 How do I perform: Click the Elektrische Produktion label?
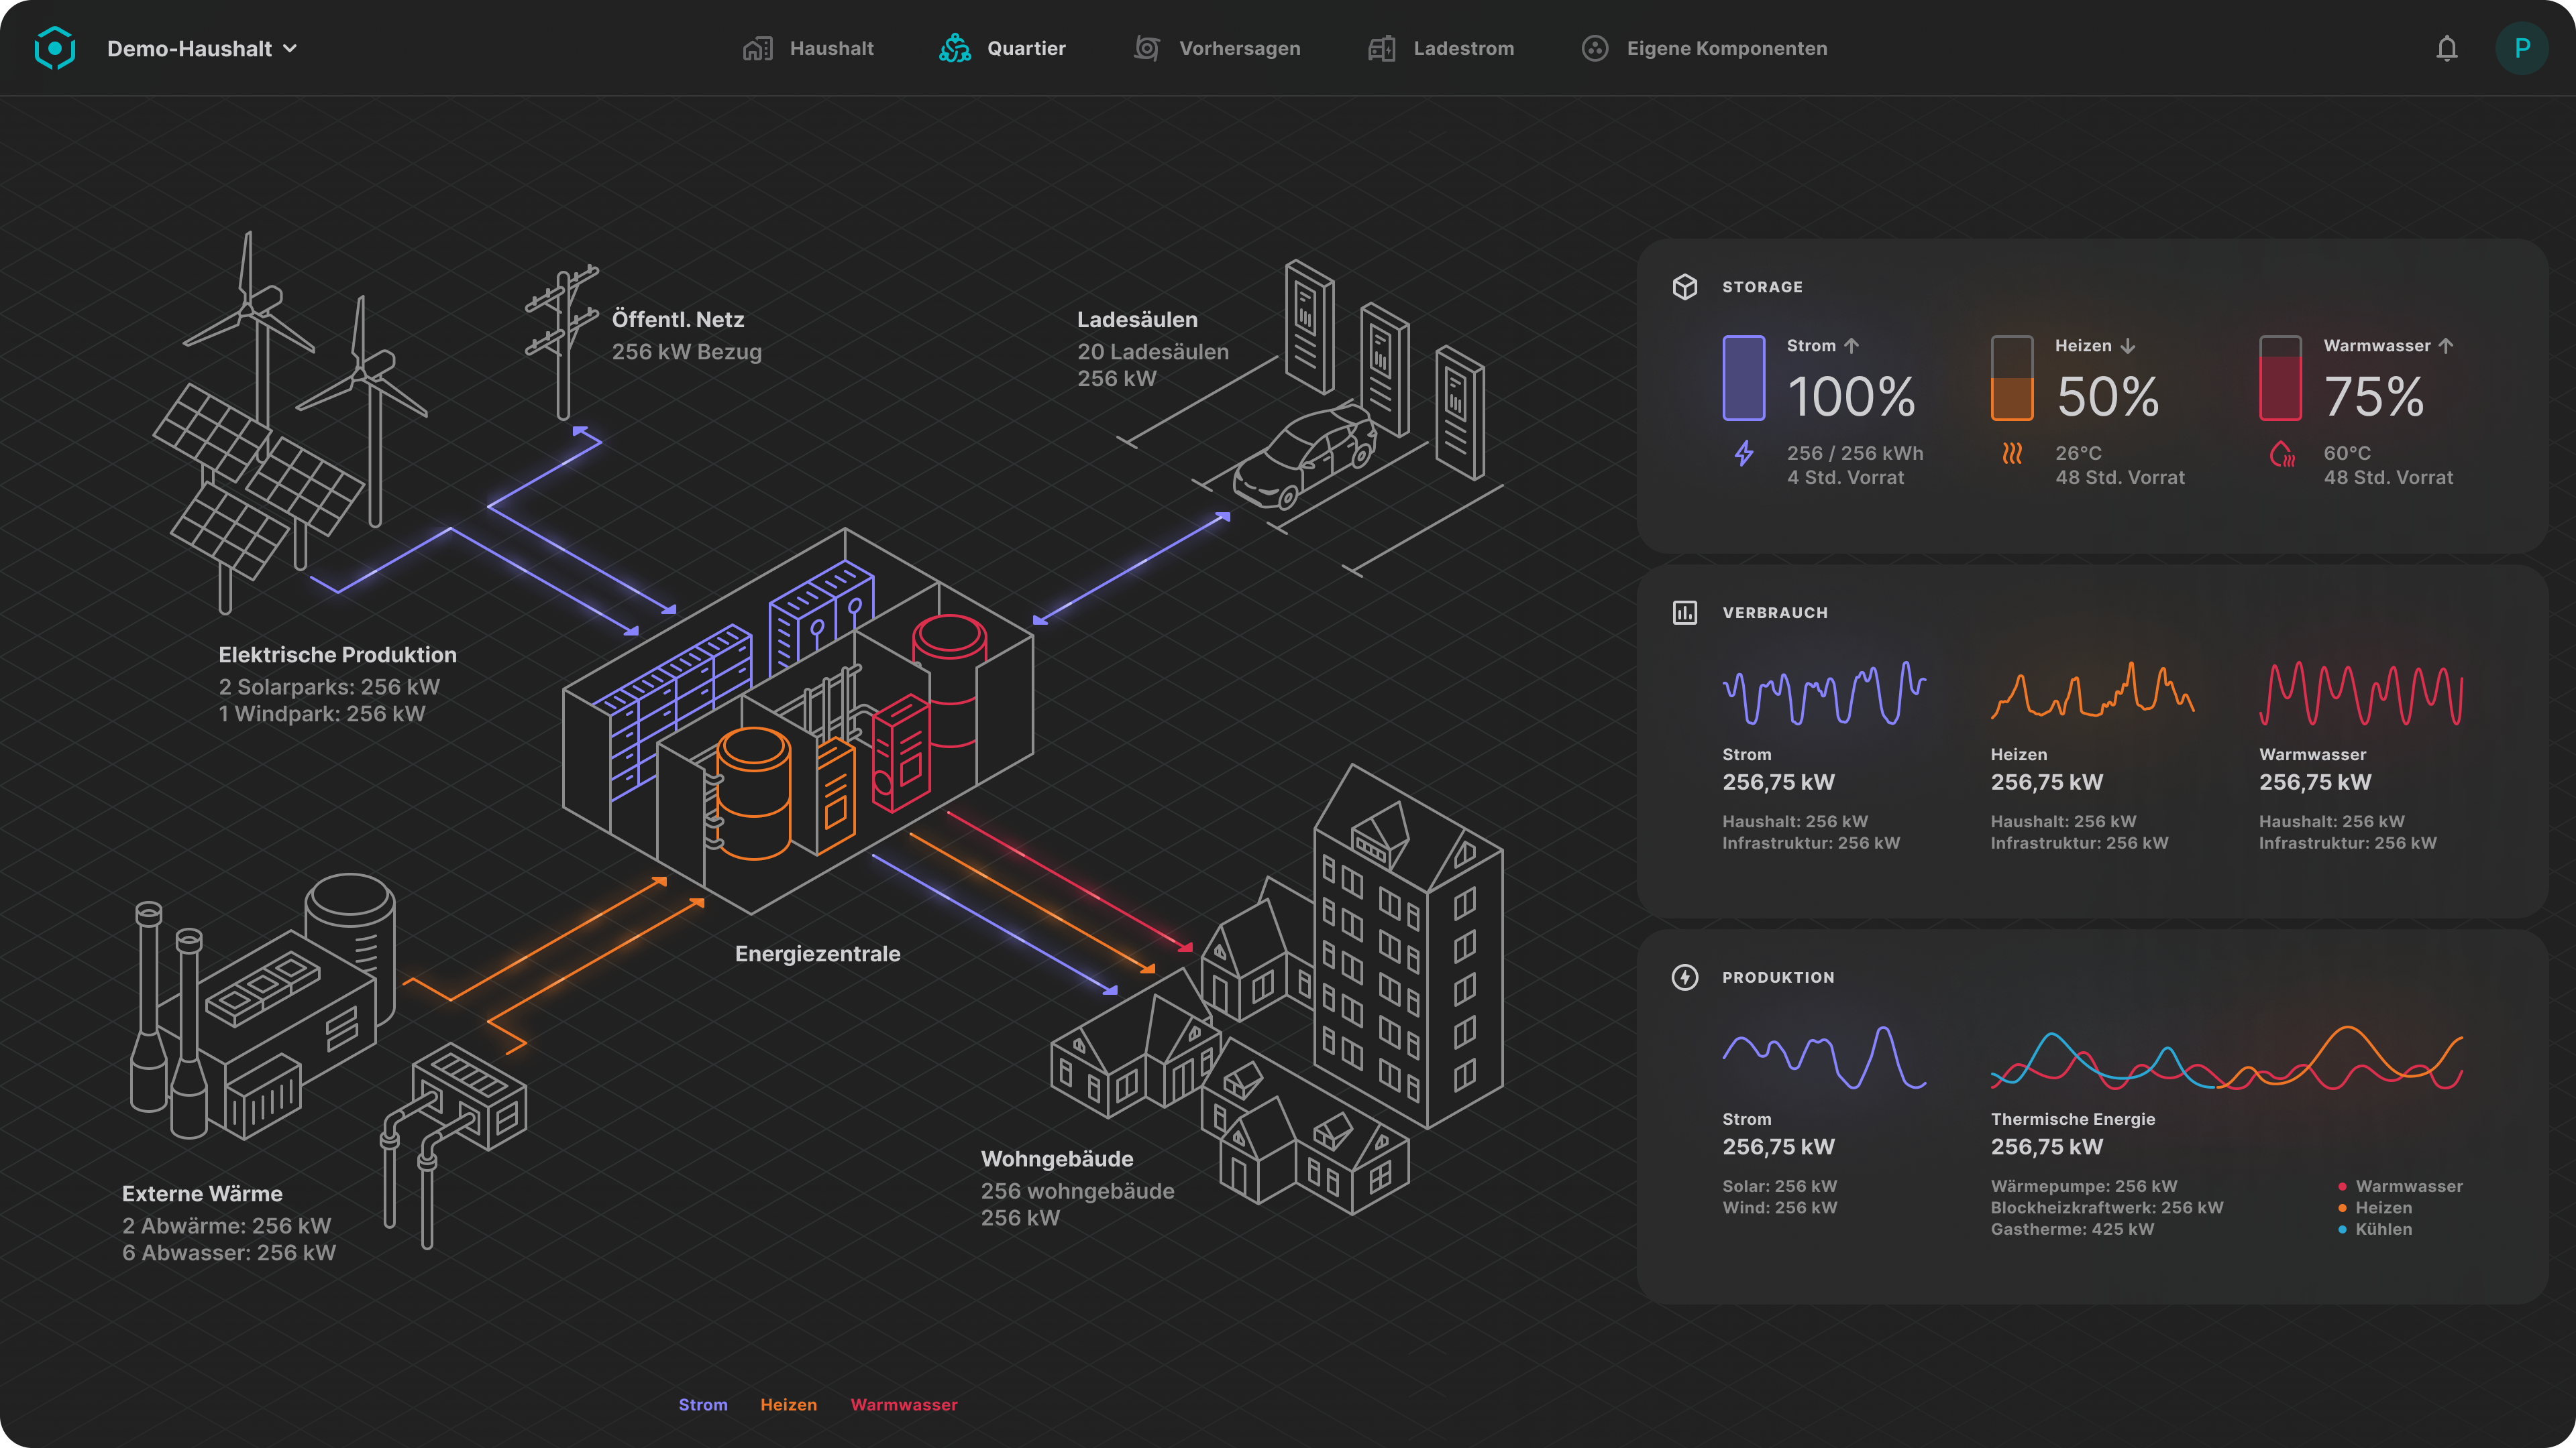point(338,656)
